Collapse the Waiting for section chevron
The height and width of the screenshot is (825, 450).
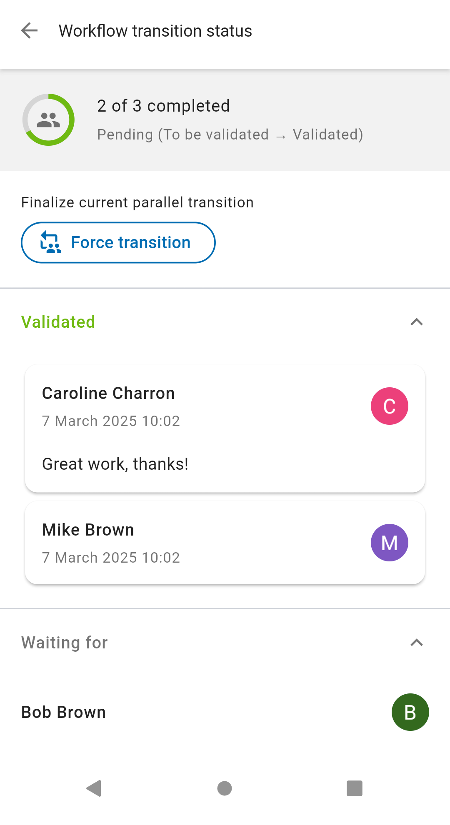(417, 643)
